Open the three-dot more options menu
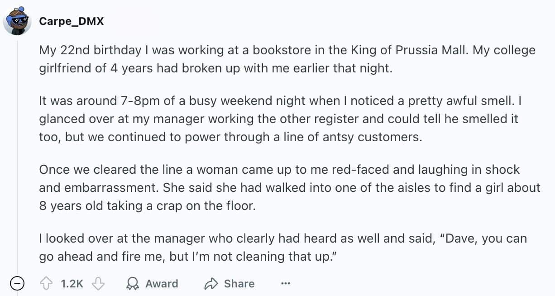The width and height of the screenshot is (555, 296). point(285,284)
